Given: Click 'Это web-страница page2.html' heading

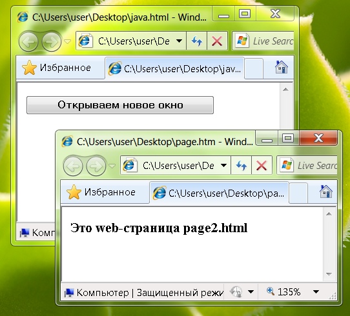Looking at the screenshot, I should [x=159, y=228].
